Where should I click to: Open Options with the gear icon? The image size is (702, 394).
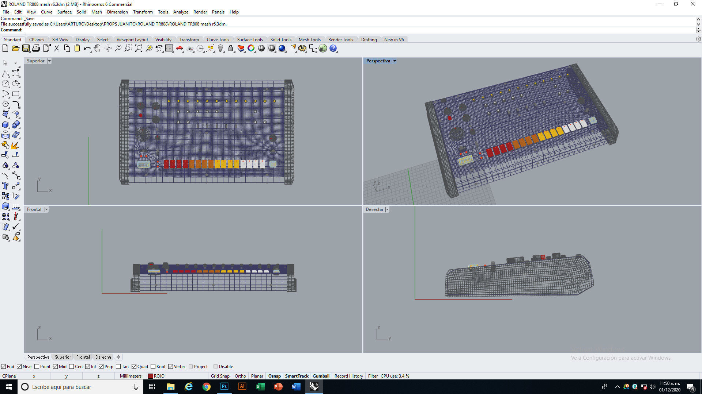[x=302, y=49]
